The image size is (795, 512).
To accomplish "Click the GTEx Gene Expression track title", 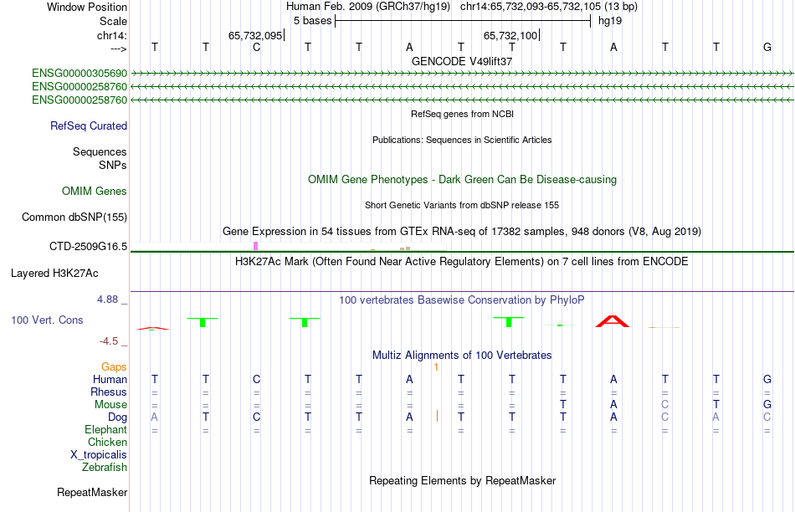I will pyautogui.click(x=462, y=232).
